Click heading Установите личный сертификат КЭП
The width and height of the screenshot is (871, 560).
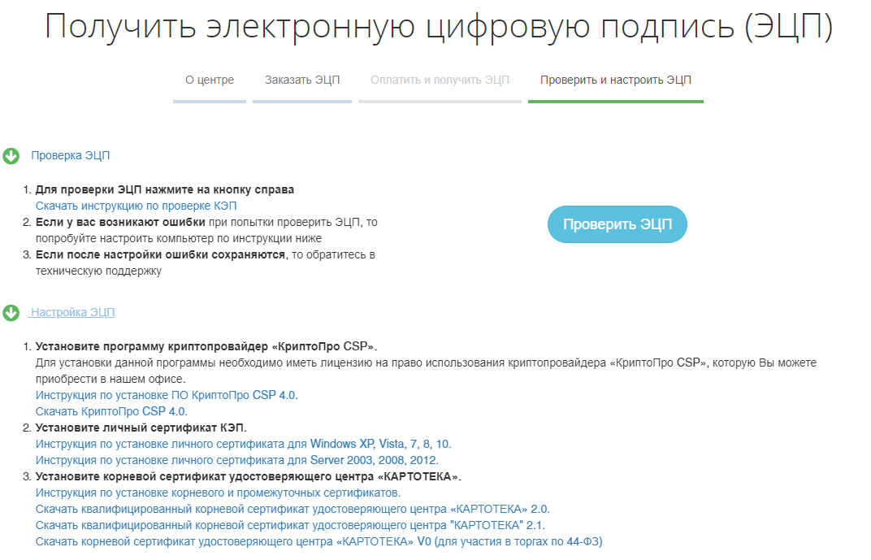pyautogui.click(x=141, y=428)
